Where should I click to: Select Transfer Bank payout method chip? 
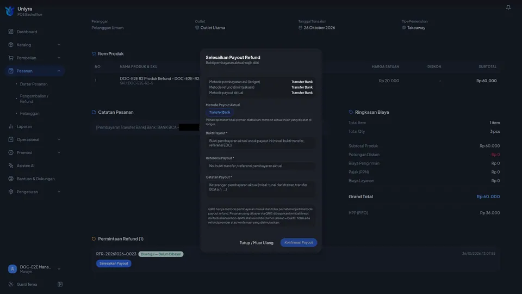tap(220, 112)
